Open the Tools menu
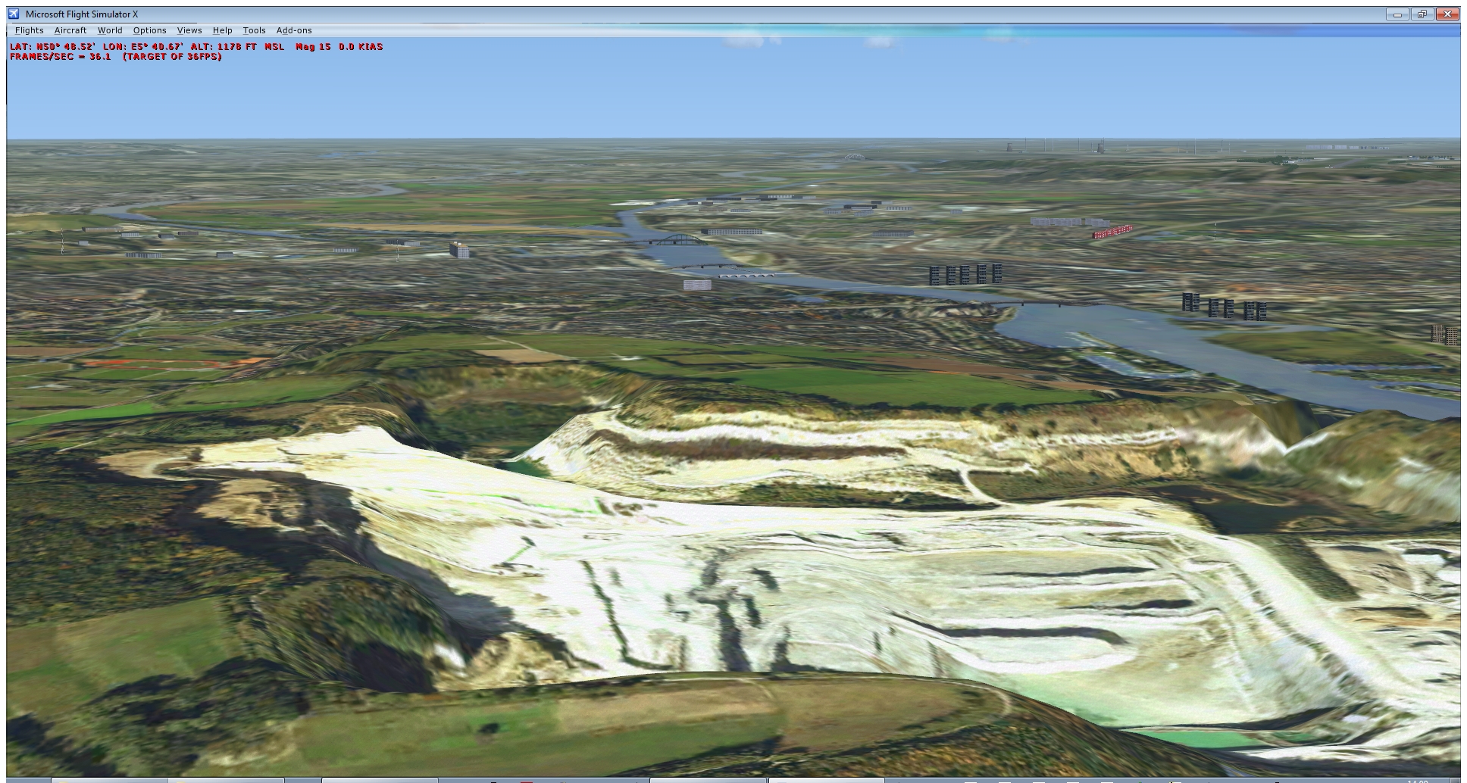Image resolution: width=1467 pixels, height=783 pixels. pos(253,30)
